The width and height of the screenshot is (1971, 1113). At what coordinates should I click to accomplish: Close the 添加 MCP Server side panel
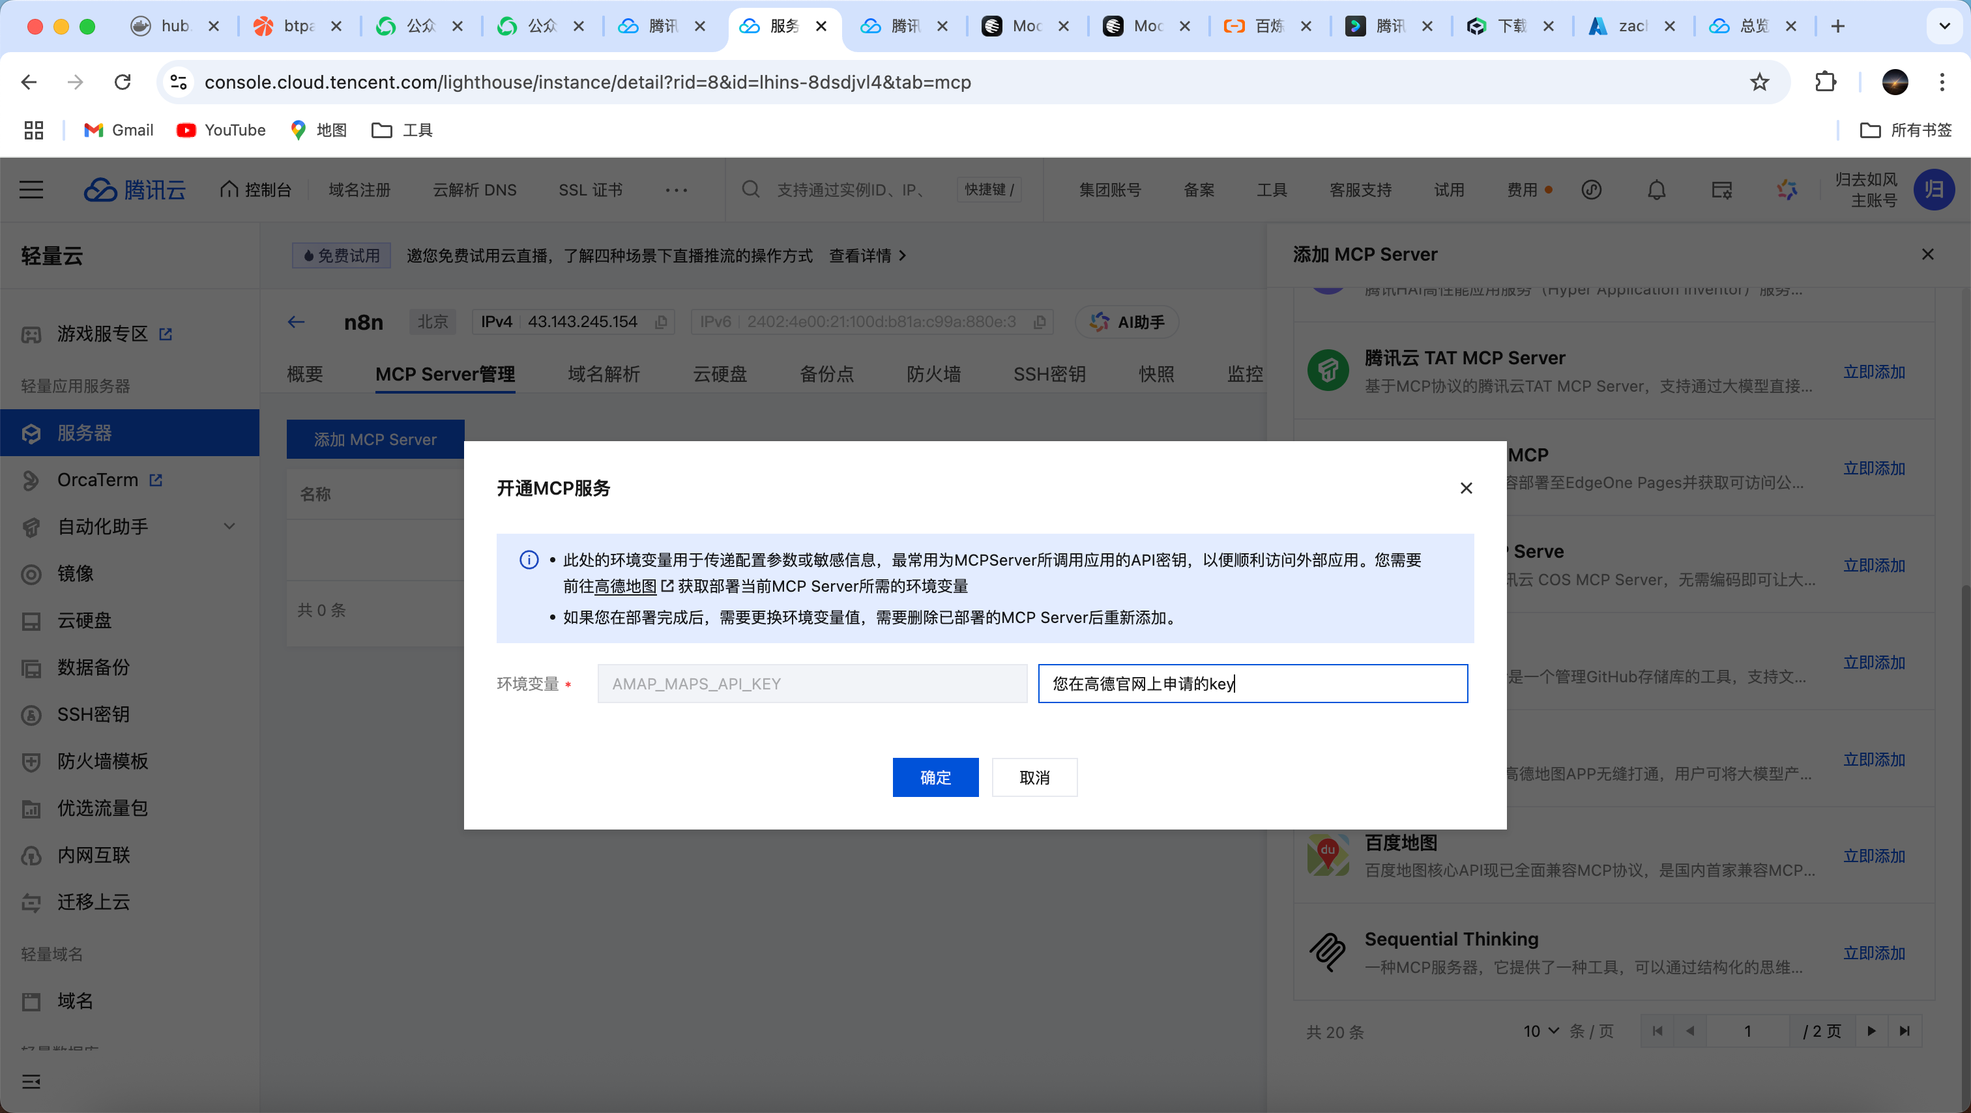click(1927, 255)
